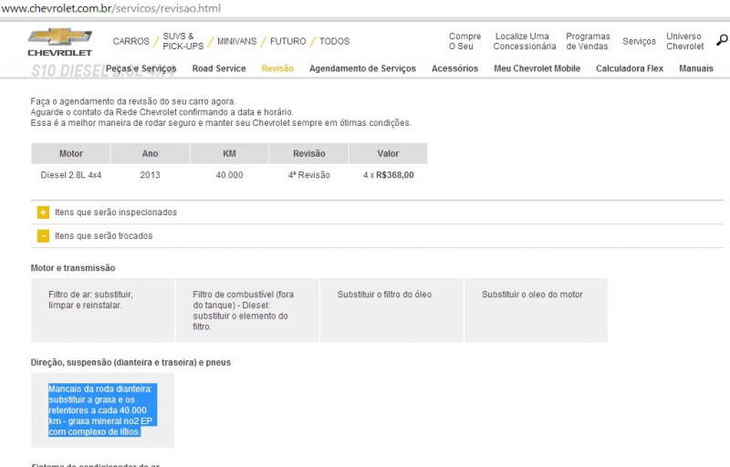This screenshot has width=730, height=467.
Task: Click the '4ª Revisão' cell
Action: coord(308,175)
